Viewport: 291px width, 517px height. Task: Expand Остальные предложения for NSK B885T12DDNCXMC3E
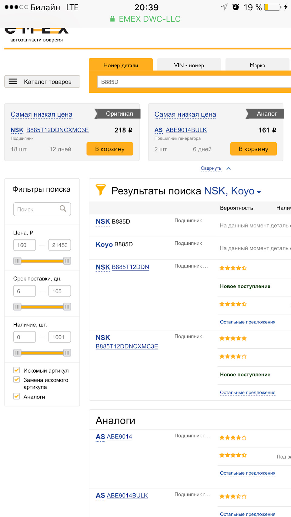click(x=248, y=393)
